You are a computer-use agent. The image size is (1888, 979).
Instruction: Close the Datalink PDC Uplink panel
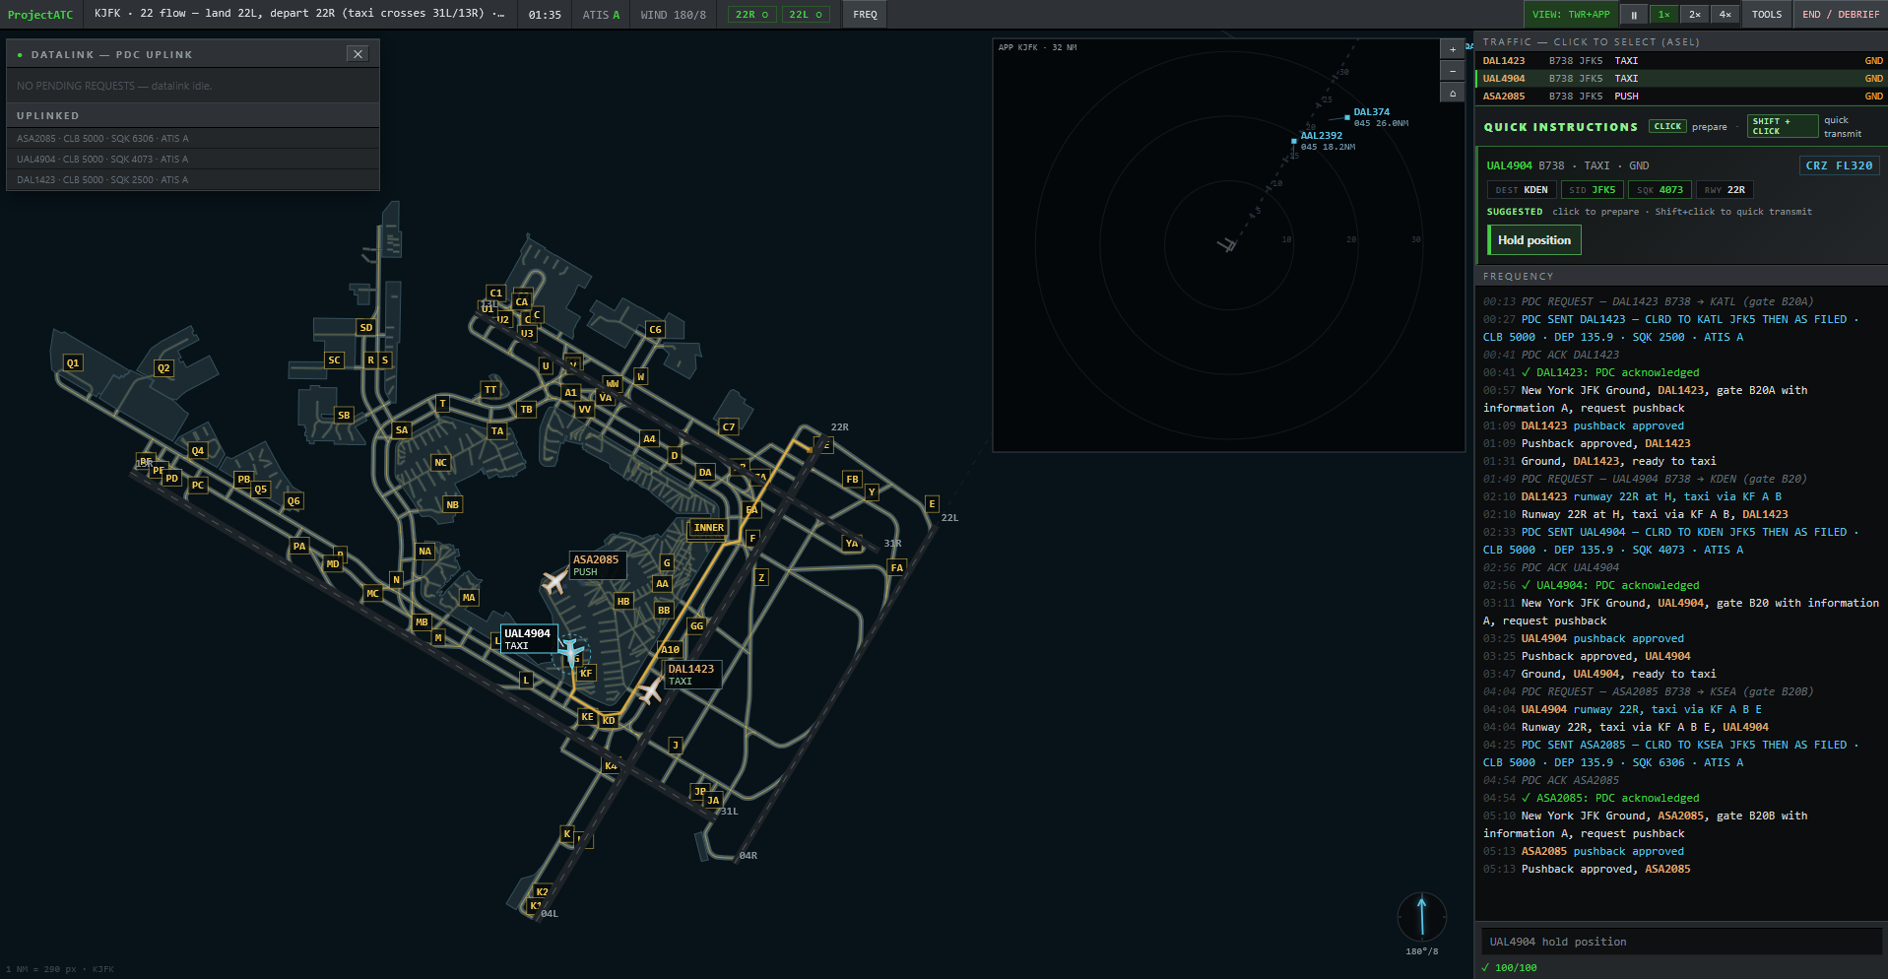[x=358, y=54]
